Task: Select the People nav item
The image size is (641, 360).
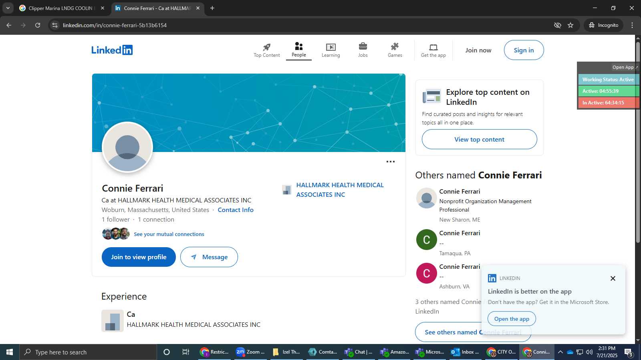Action: pyautogui.click(x=299, y=50)
